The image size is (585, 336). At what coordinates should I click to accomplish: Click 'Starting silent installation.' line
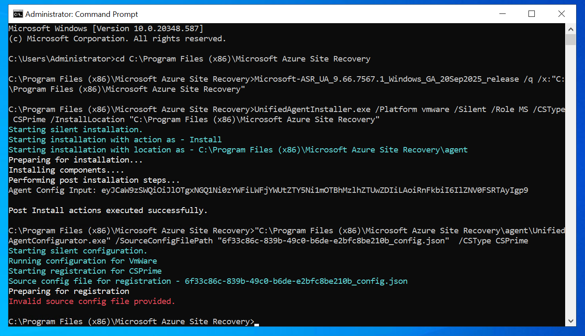pos(75,129)
